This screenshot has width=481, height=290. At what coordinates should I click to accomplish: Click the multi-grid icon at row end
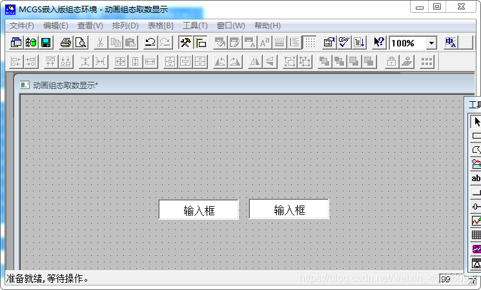(427, 62)
